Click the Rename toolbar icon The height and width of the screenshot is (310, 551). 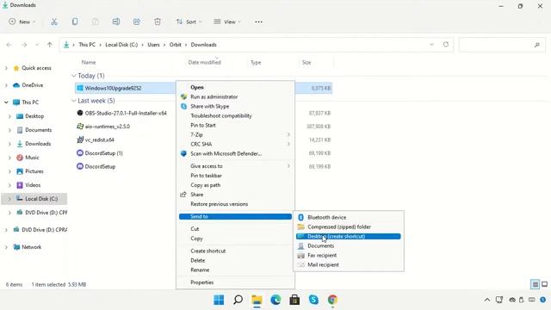point(116,22)
